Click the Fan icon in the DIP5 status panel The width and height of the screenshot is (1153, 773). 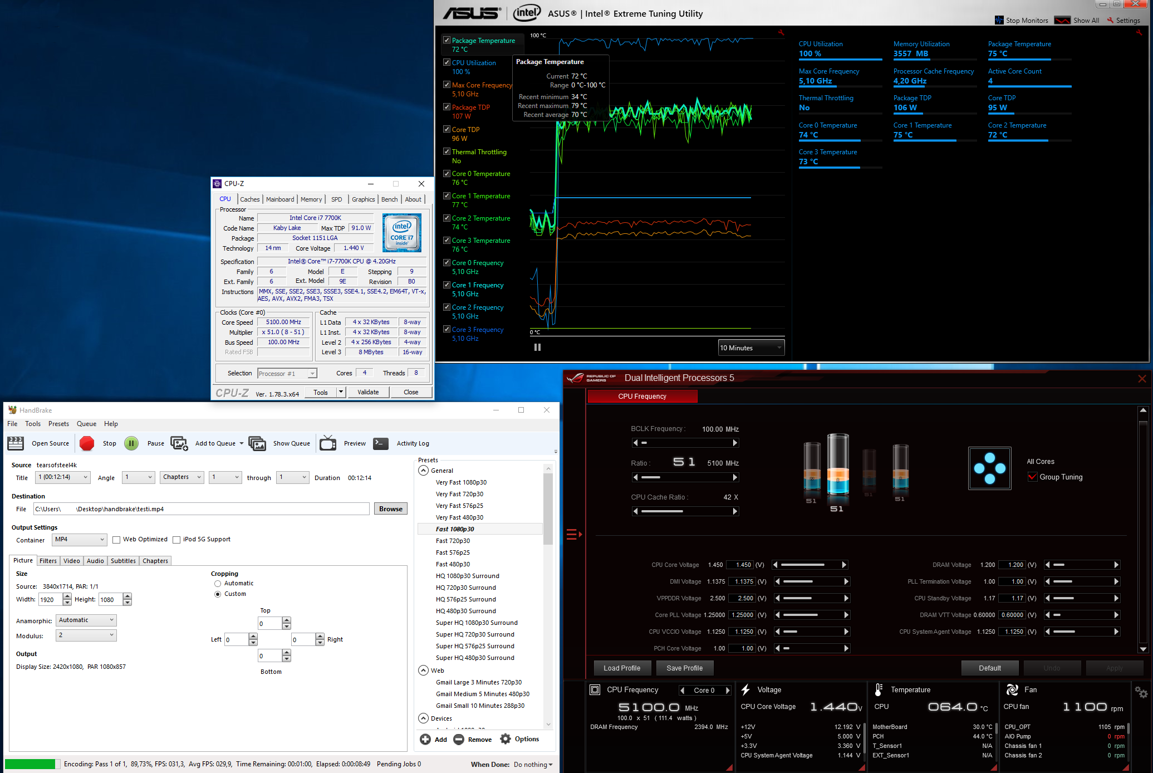coord(1012,689)
